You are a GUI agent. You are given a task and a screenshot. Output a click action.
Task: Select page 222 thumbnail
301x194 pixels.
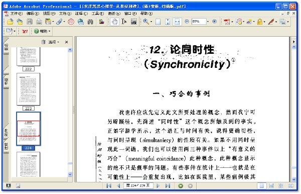click(29, 56)
